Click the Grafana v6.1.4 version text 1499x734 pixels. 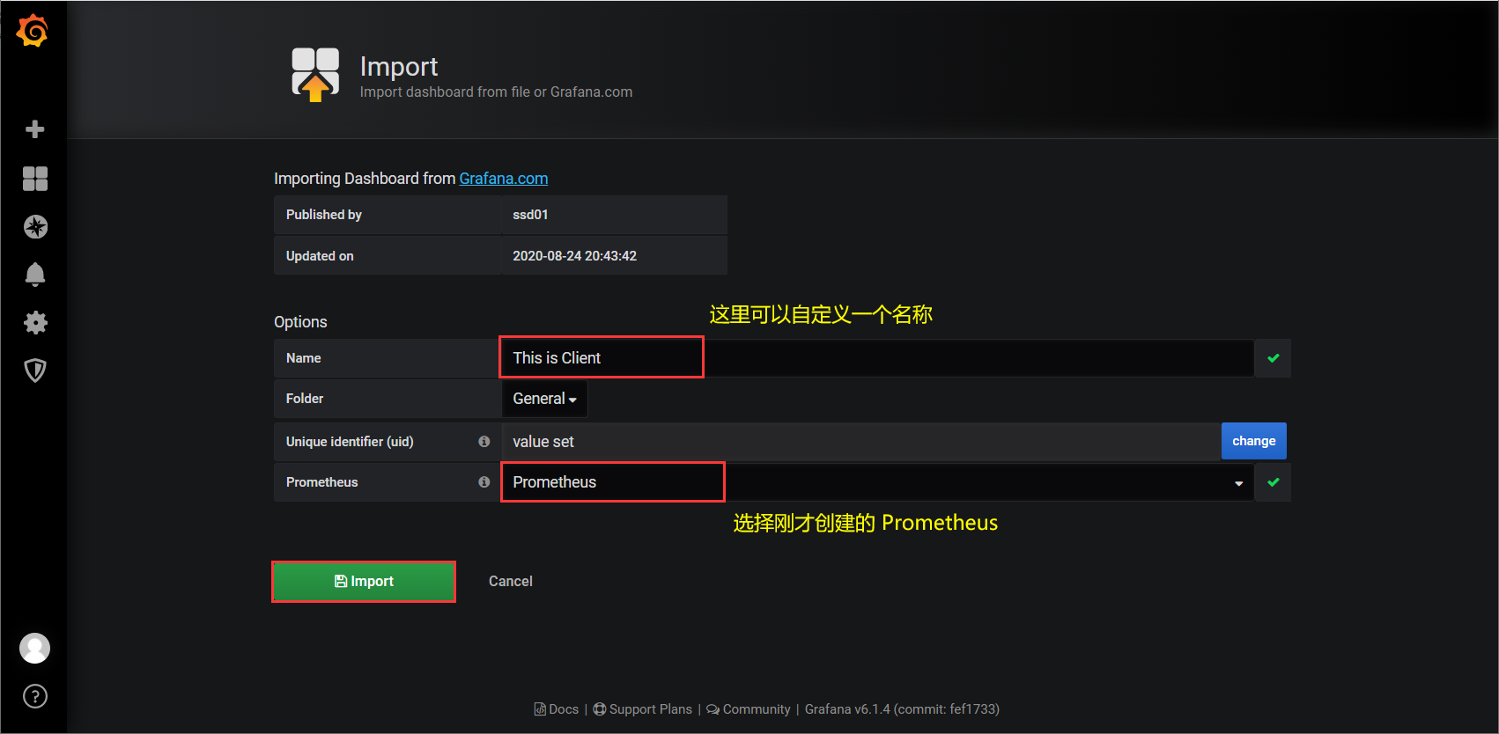[x=902, y=709]
